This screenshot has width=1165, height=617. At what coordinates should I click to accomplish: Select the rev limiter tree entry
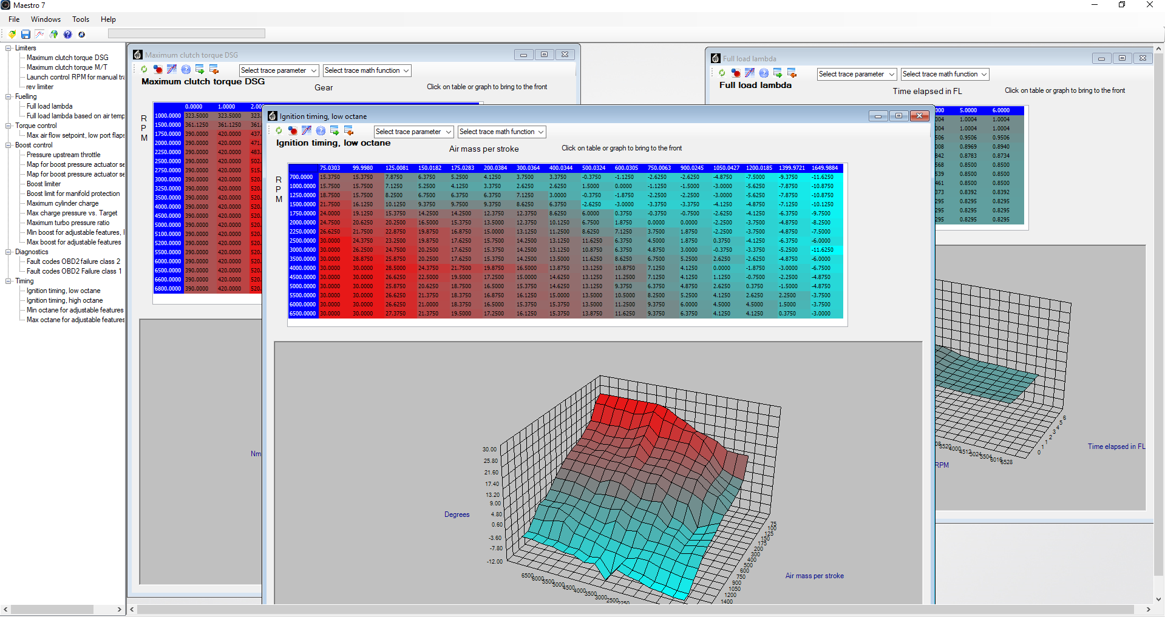[x=39, y=87]
